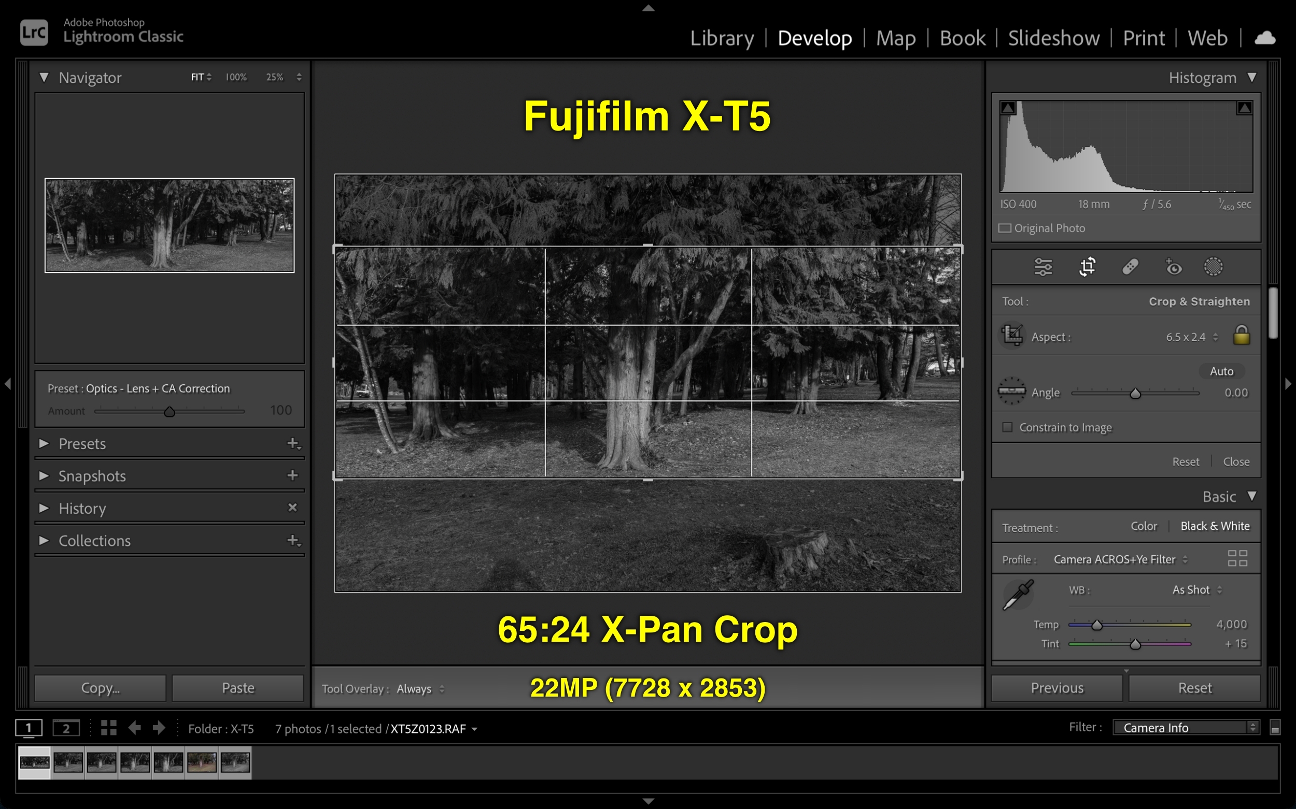Select second window display button 2
This screenshot has height=809, width=1296.
pos(66,728)
